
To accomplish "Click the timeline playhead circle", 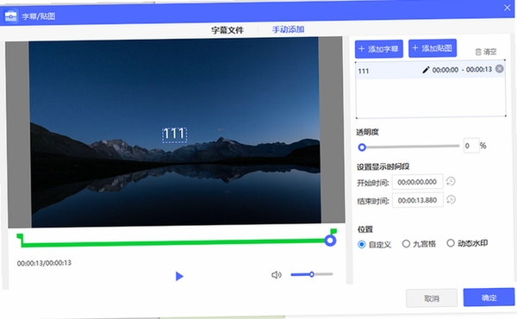I will (330, 241).
